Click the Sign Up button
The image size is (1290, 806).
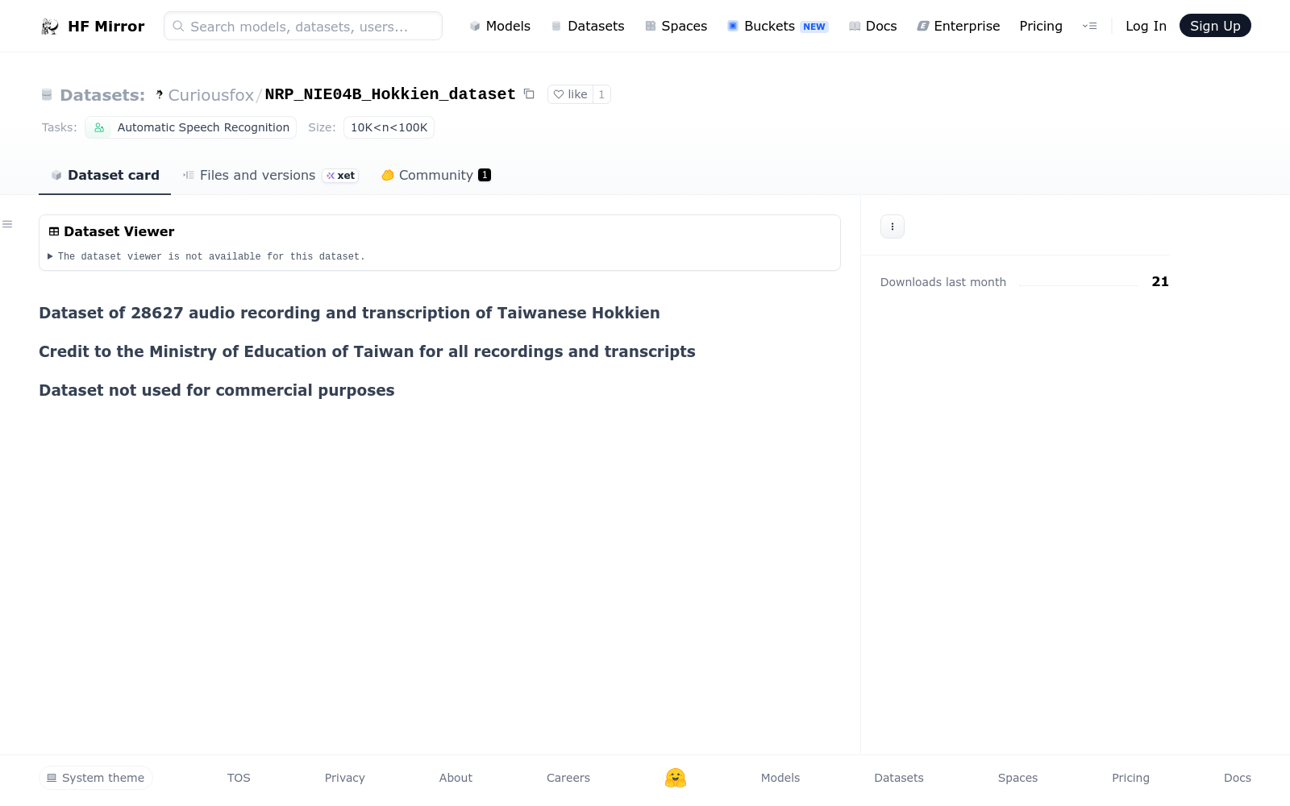1215,26
